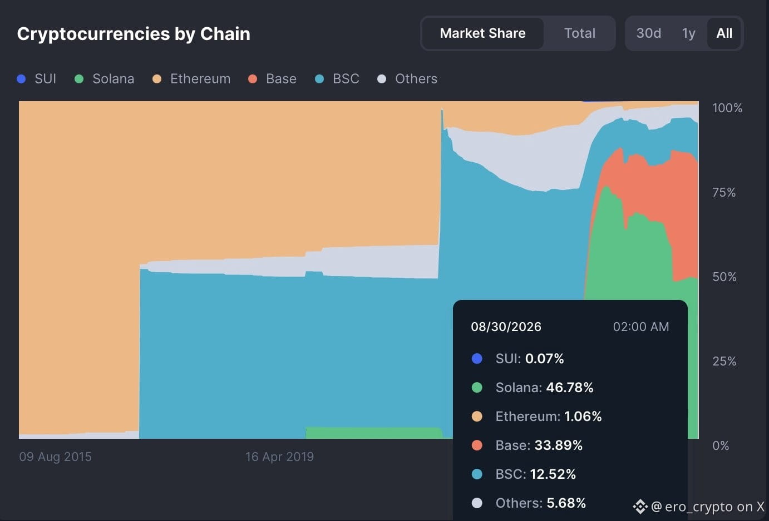This screenshot has height=521, width=769.
Task: Toggle the Ethereum legend dot
Action: click(x=157, y=79)
